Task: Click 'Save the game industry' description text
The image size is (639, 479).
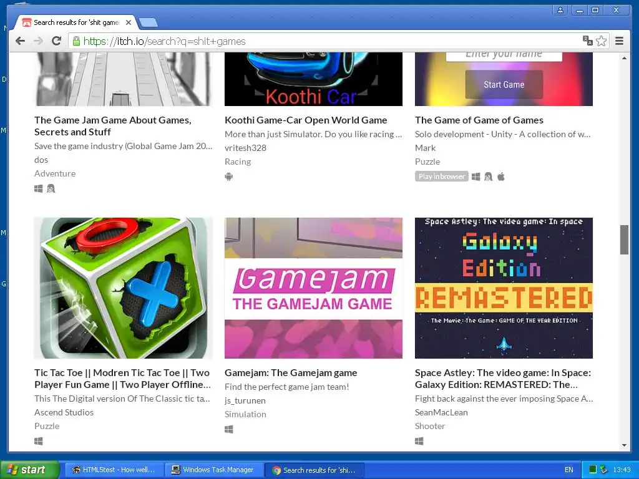Action: [x=123, y=146]
